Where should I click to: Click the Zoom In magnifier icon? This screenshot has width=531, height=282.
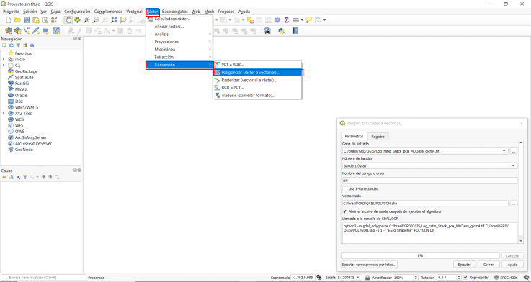point(86,20)
